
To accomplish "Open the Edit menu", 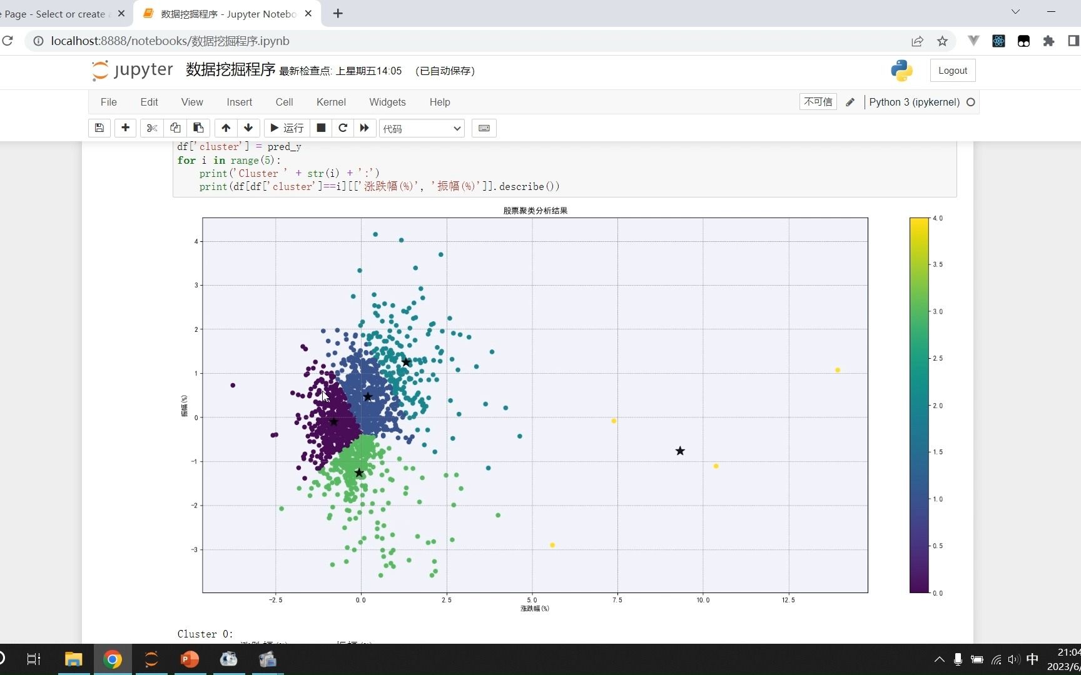I will 149,102.
